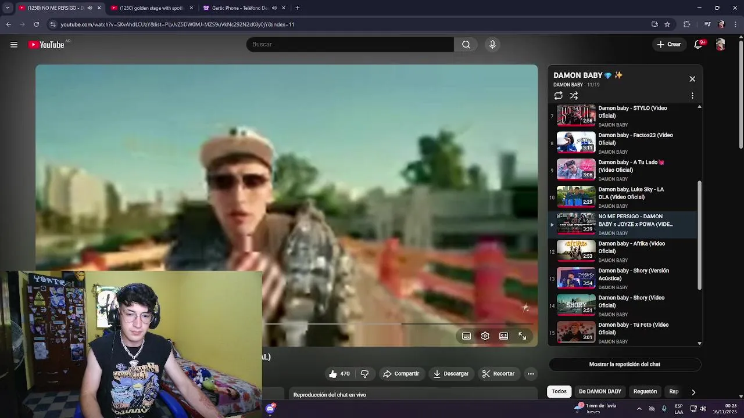This screenshot has height=418, width=744.
Task: Click Mostrar la repetición del chat
Action: (625, 365)
